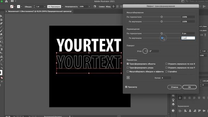Click horizontal align left icon in Align section
The height and width of the screenshot is (117, 208).
click(185, 111)
